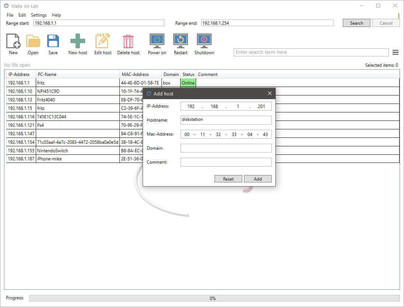Sort by the Status column header

pos(188,74)
